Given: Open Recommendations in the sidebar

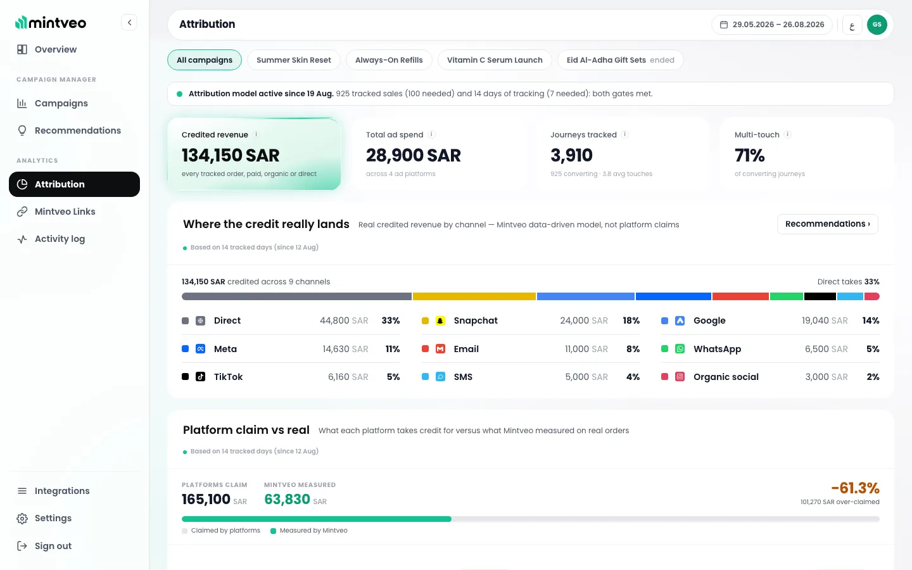Looking at the screenshot, I should [74, 130].
